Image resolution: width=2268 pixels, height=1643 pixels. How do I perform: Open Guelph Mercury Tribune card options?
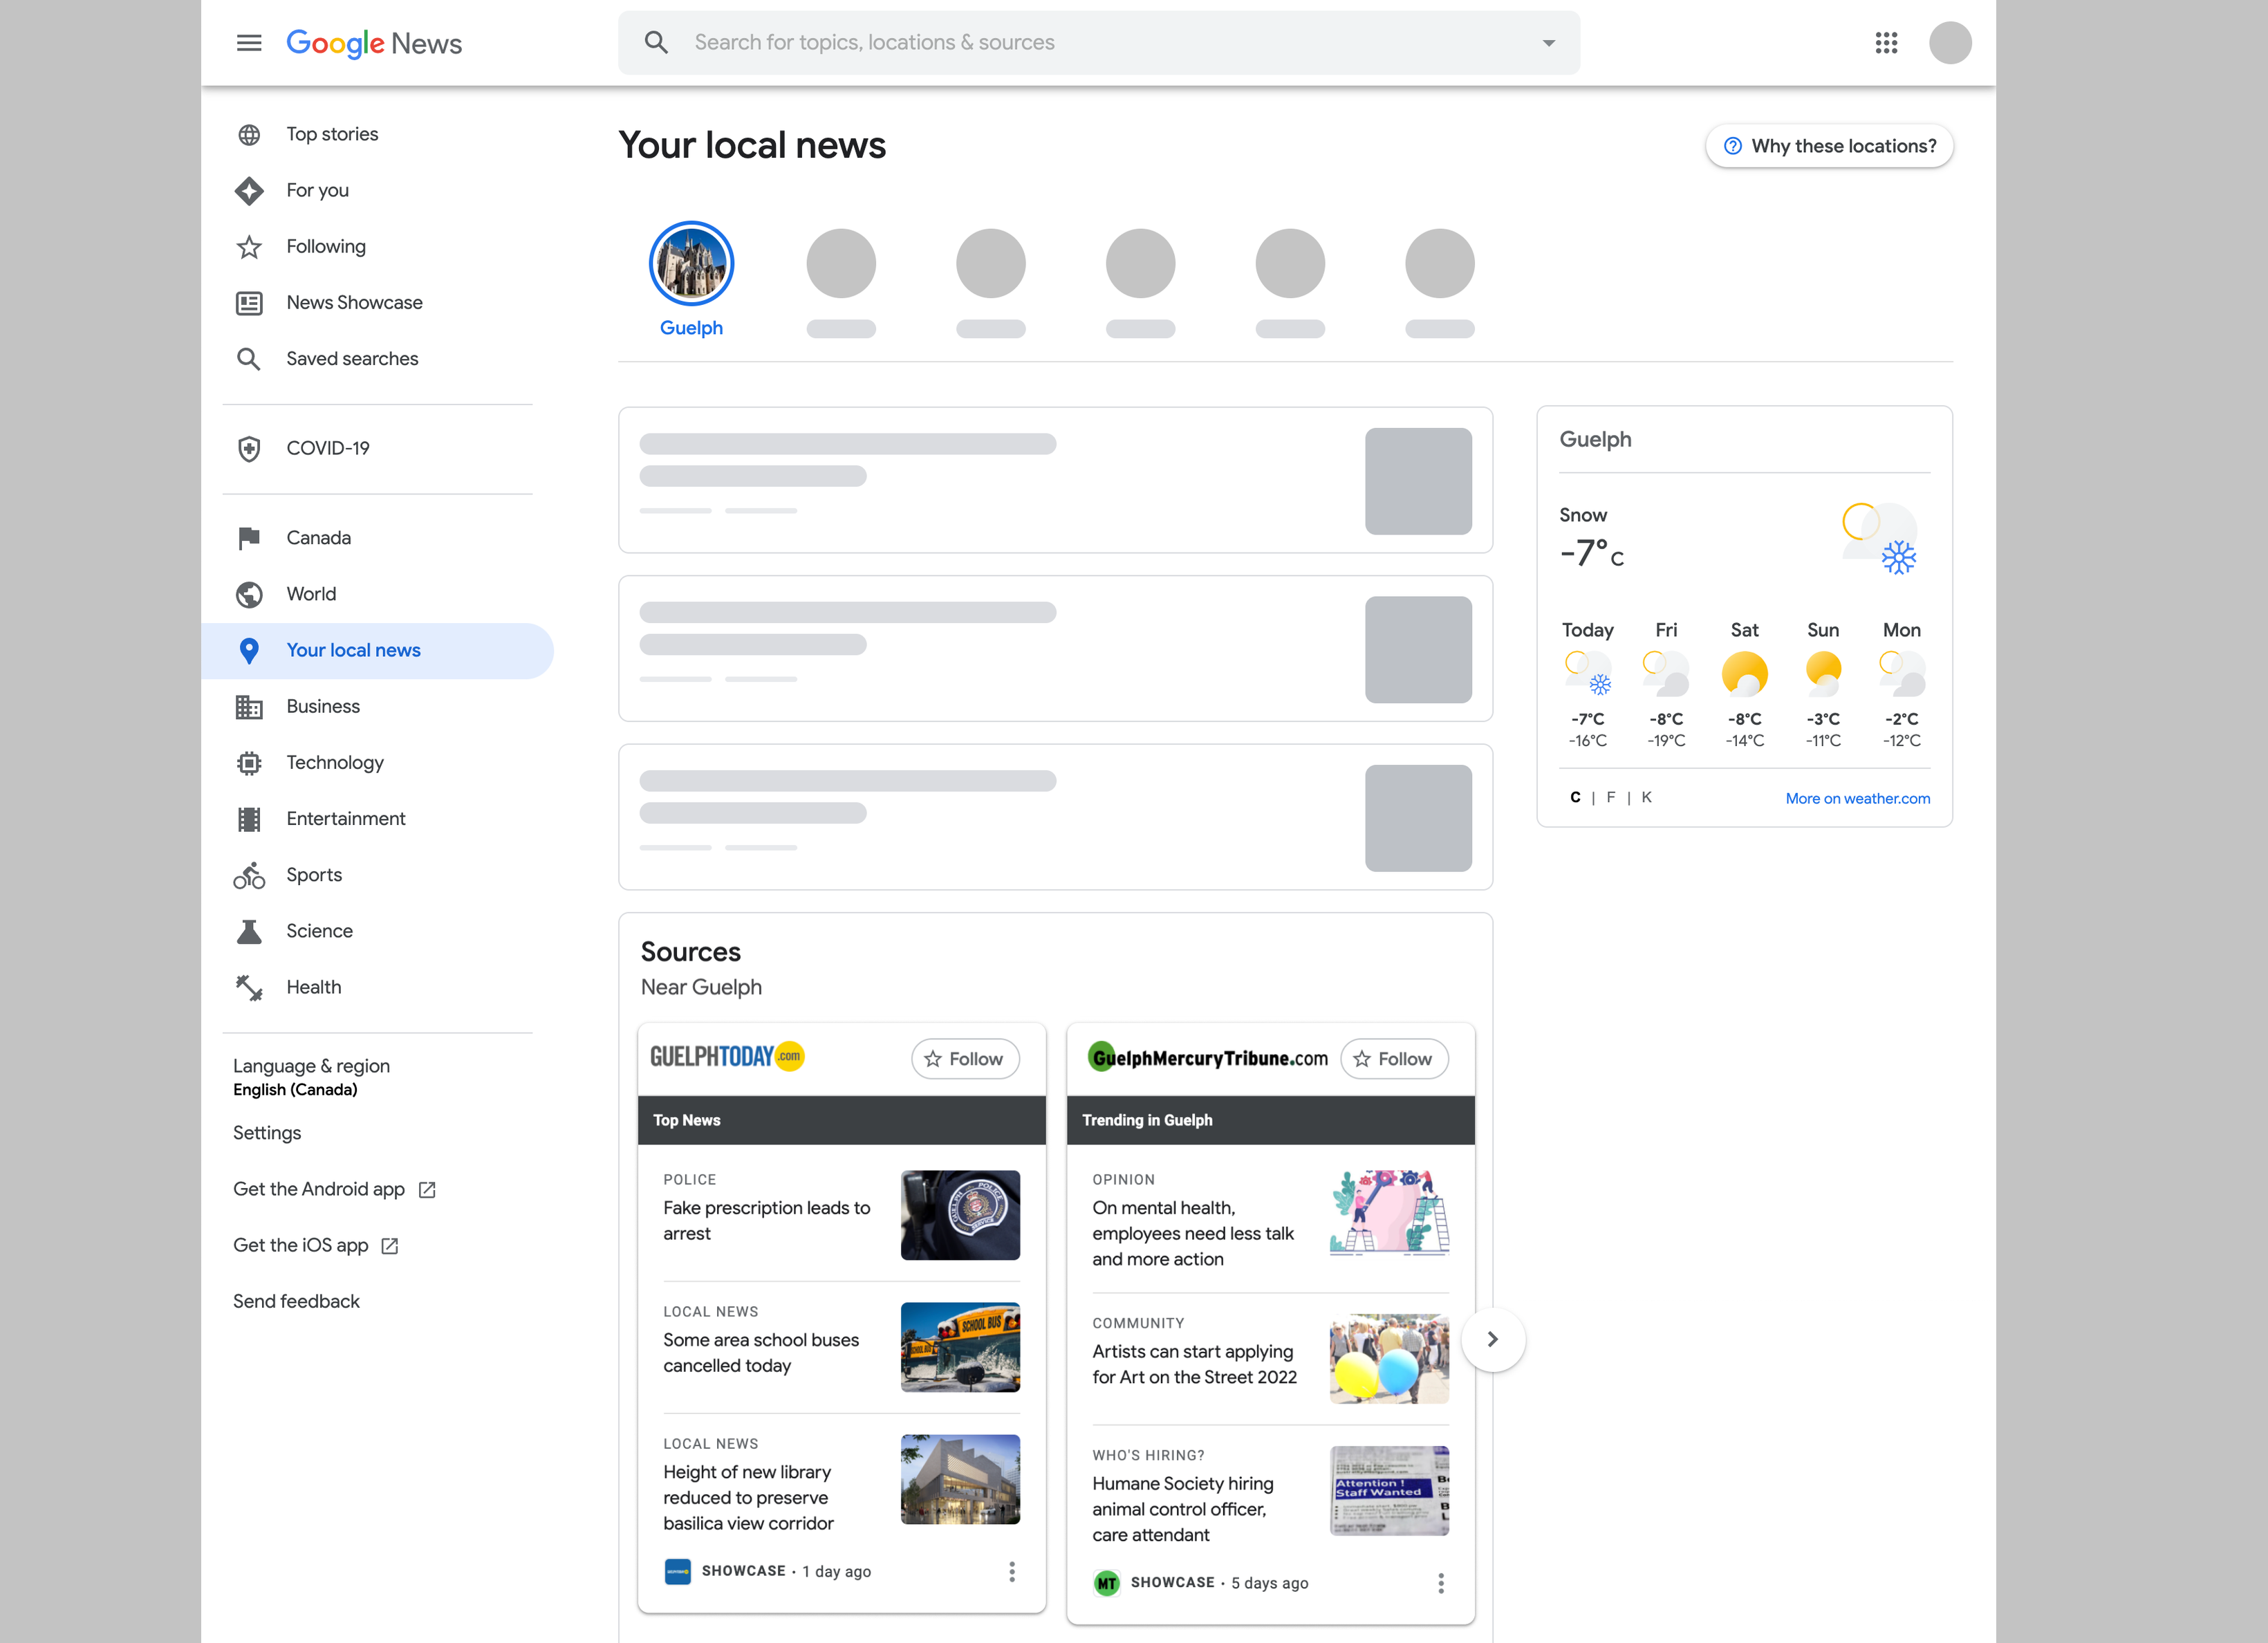coord(1441,1583)
